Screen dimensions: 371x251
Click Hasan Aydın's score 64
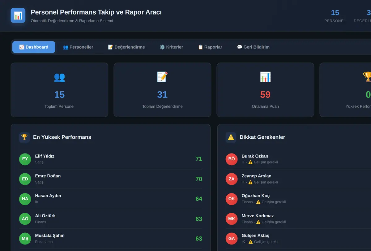click(199, 199)
